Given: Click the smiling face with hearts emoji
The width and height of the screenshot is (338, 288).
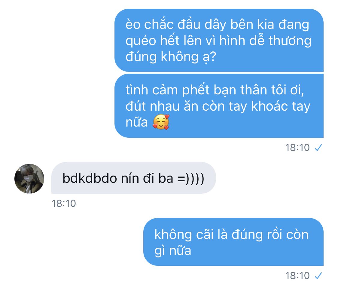Looking at the screenshot, I should click(161, 122).
